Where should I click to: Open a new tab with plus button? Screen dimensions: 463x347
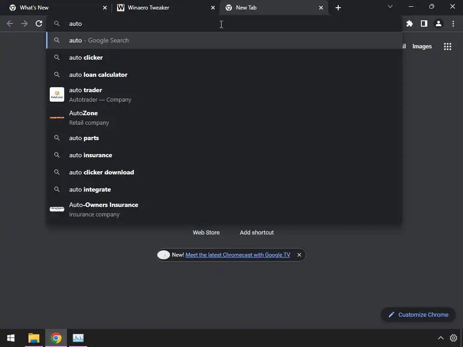point(338,8)
